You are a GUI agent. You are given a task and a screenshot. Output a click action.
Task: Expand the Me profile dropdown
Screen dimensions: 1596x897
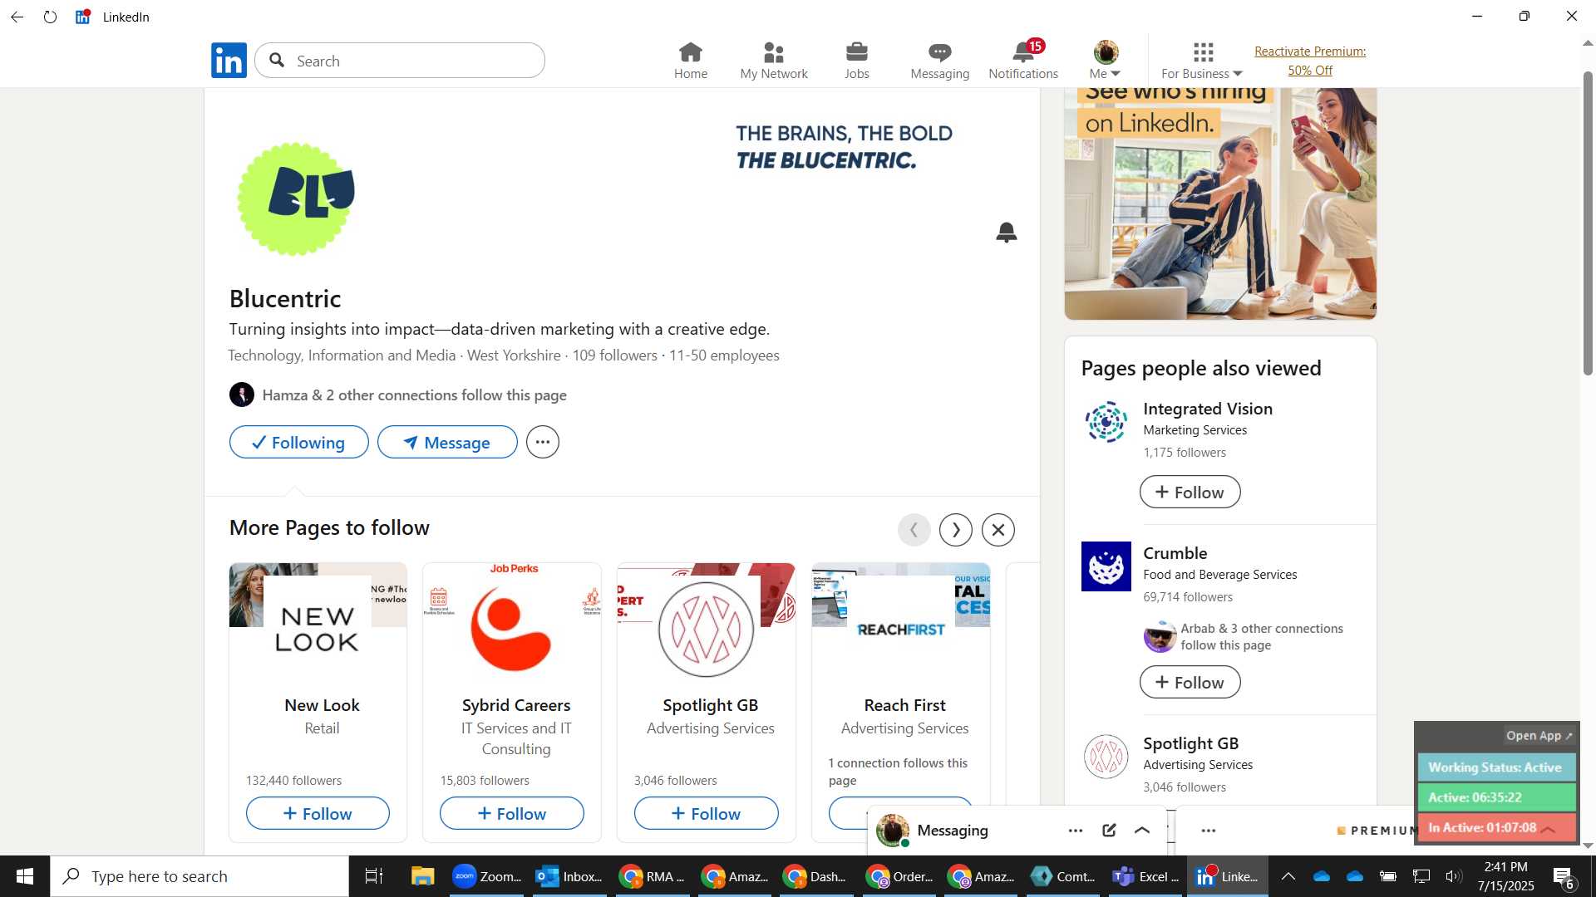pos(1106,61)
